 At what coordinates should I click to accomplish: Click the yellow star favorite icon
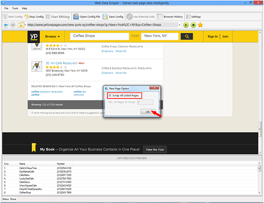[200, 25]
